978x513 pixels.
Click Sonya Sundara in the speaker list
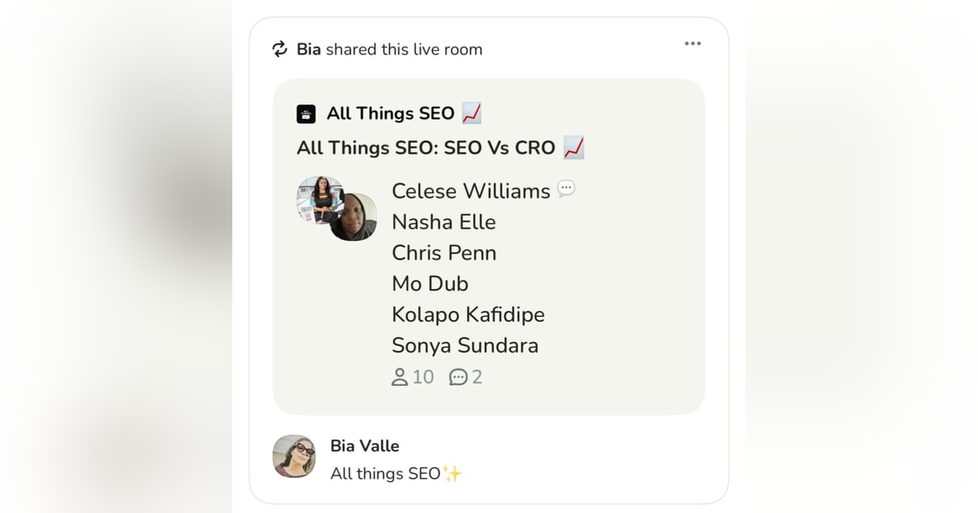(465, 345)
